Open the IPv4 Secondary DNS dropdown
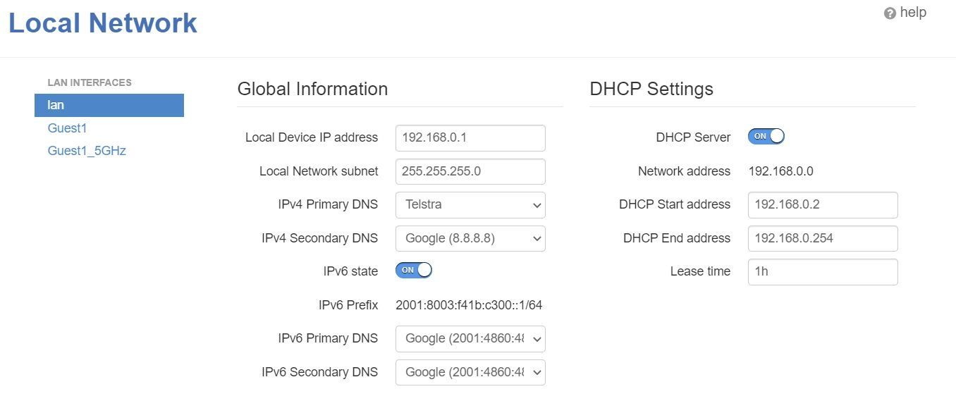Image resolution: width=956 pixels, height=401 pixels. pos(470,238)
